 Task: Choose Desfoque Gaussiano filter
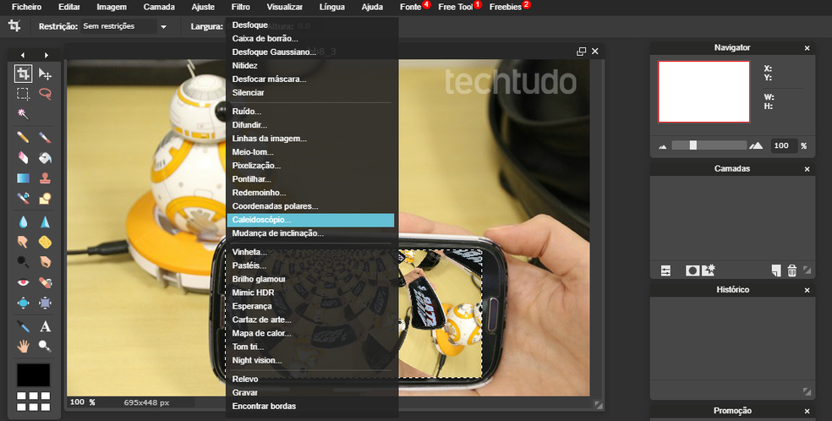310,52
